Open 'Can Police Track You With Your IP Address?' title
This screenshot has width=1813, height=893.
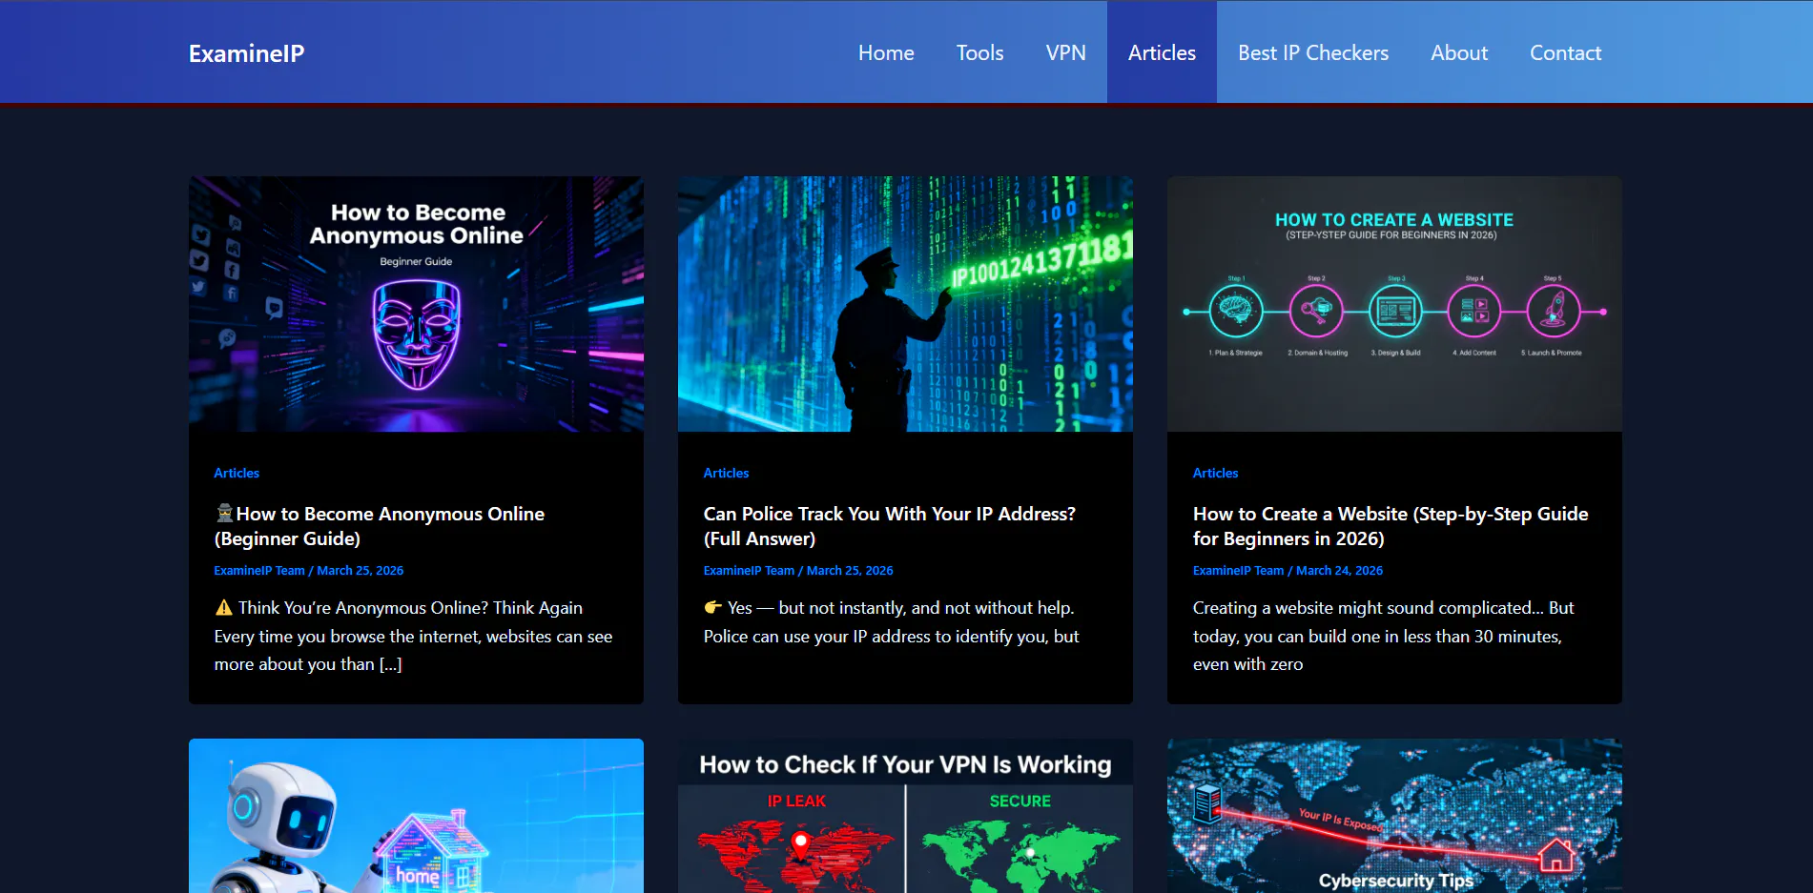tap(889, 526)
